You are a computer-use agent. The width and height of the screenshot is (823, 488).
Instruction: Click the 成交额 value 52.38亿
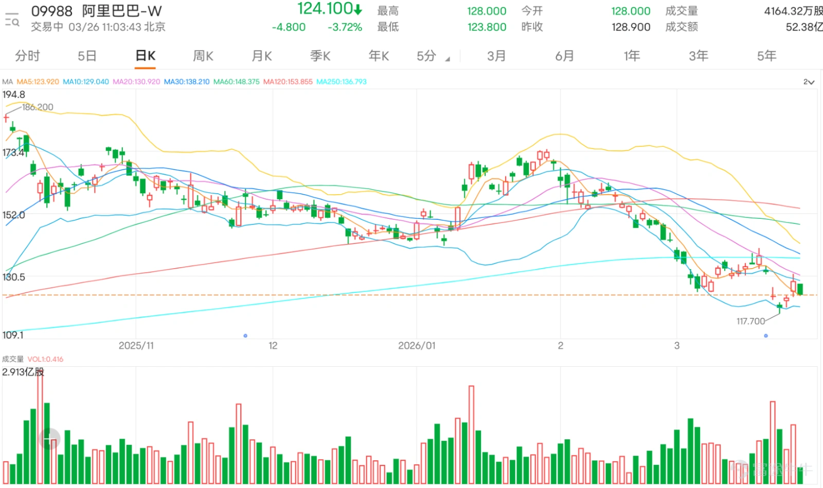(804, 27)
